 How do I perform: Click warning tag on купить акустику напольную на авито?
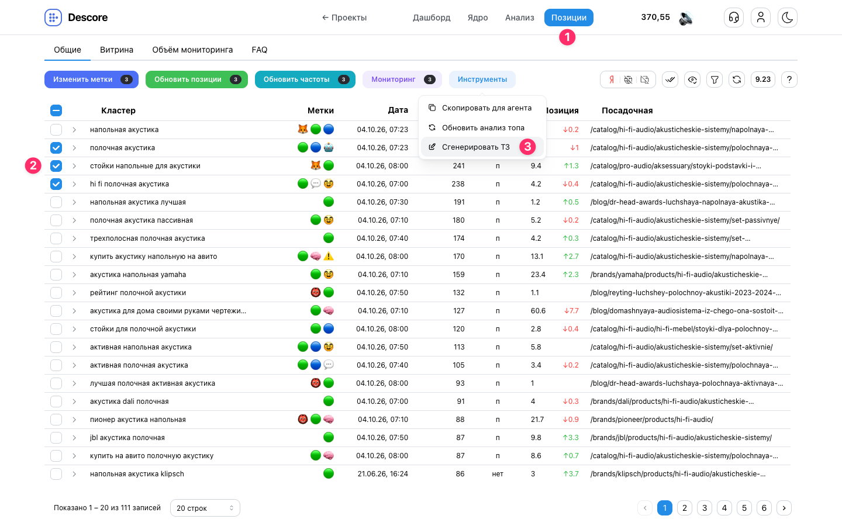[329, 256]
